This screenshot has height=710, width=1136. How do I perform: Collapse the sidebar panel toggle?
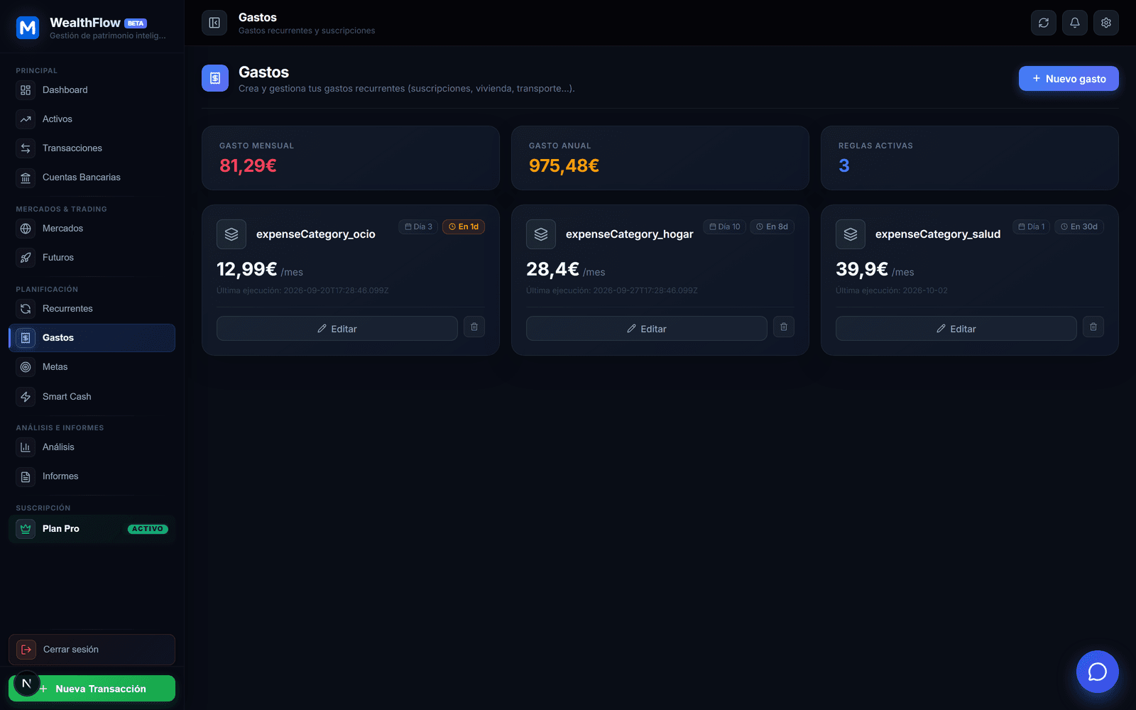[214, 23]
